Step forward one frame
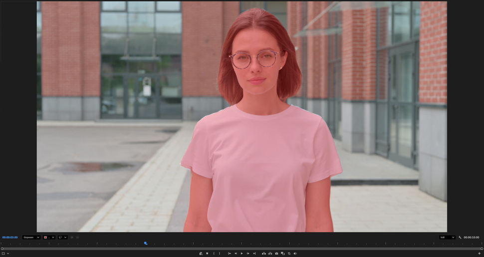Screen dimensions: 484x257 pos(248,254)
